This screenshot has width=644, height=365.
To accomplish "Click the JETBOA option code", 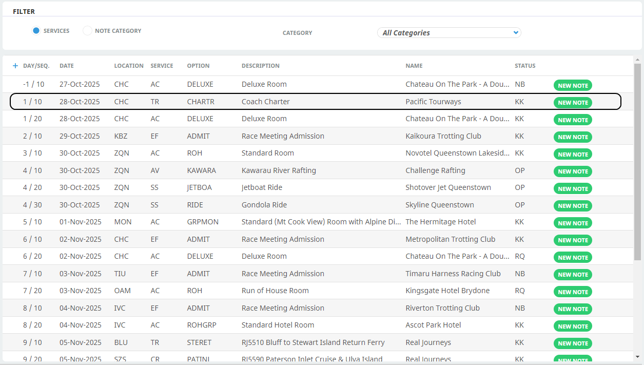I will coord(199,187).
